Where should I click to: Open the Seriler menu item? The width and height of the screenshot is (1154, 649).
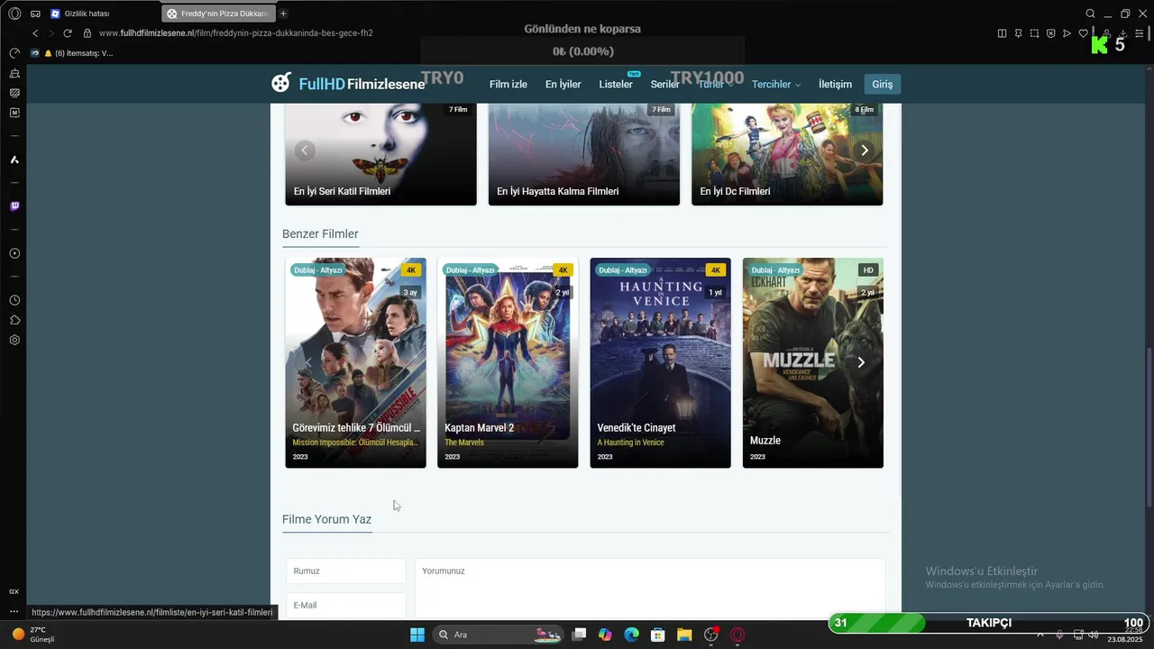pos(665,84)
